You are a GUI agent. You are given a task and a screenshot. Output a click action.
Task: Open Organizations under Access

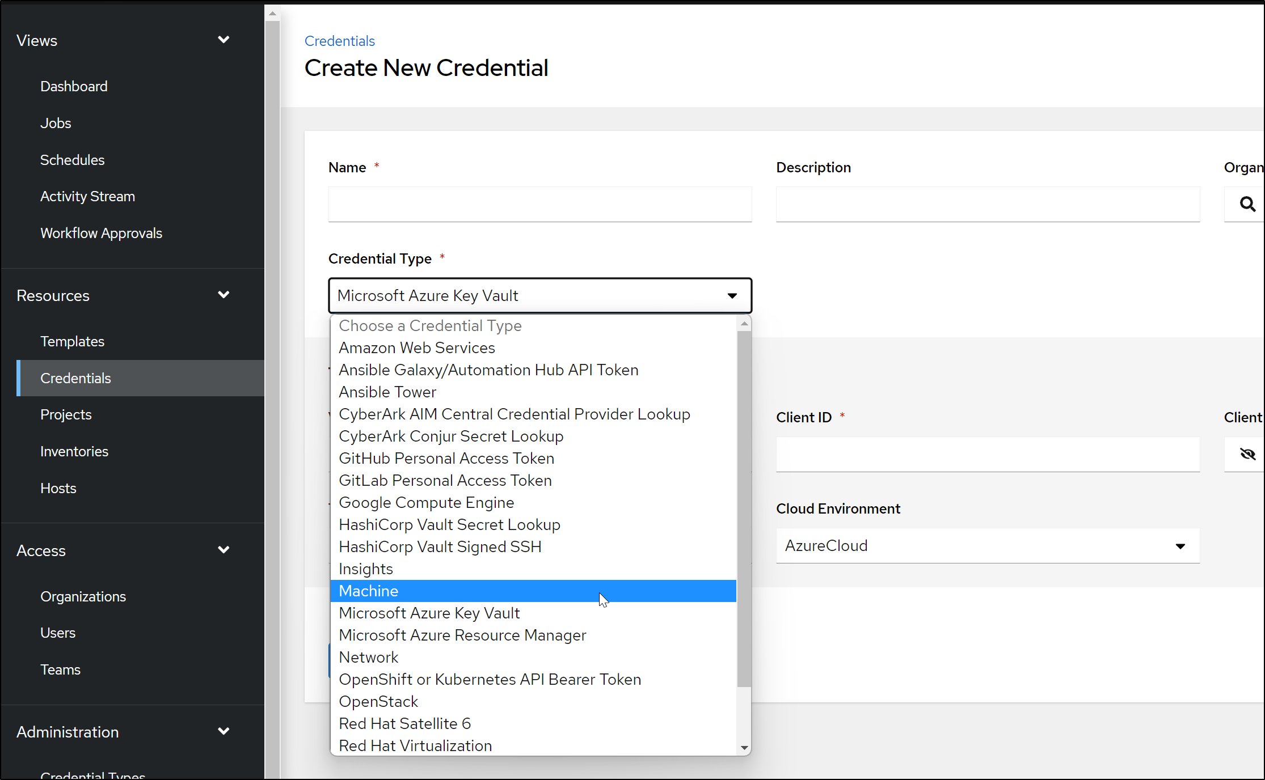[83, 596]
